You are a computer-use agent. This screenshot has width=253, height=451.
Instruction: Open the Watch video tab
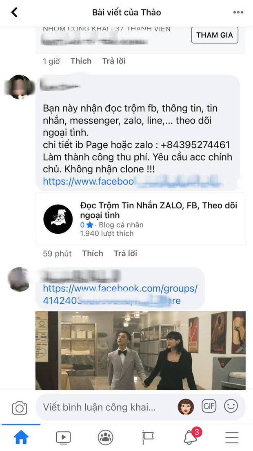coord(63,438)
